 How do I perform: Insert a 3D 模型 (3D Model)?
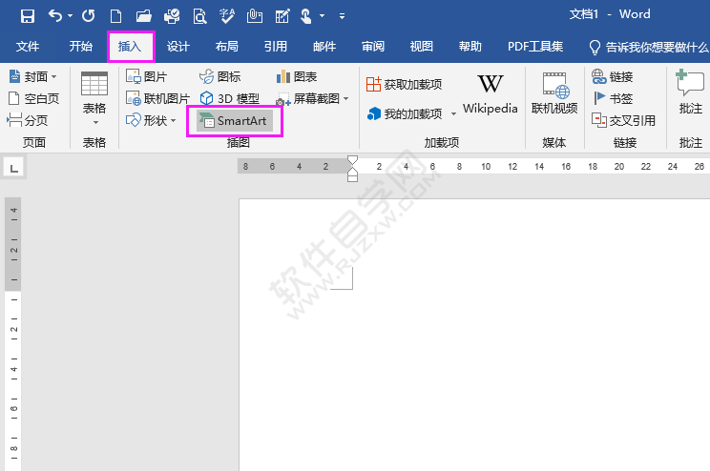click(230, 98)
